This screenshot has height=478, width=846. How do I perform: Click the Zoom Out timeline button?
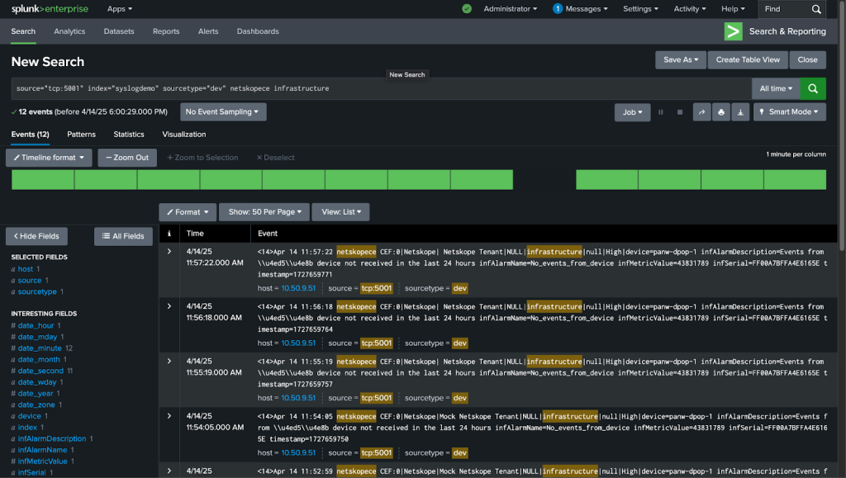(127, 158)
